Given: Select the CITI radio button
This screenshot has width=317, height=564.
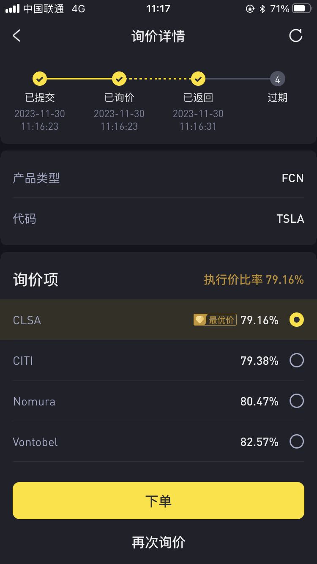Looking at the screenshot, I should pos(297,361).
